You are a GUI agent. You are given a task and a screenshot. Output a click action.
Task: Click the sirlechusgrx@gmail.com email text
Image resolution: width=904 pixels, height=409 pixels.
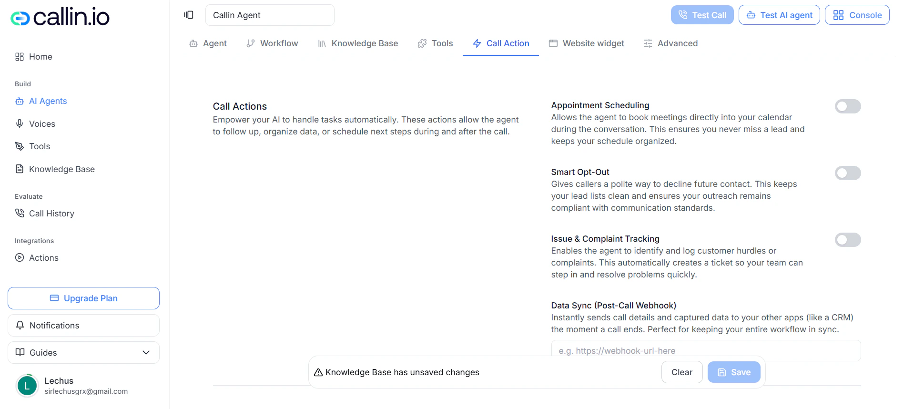(x=86, y=391)
